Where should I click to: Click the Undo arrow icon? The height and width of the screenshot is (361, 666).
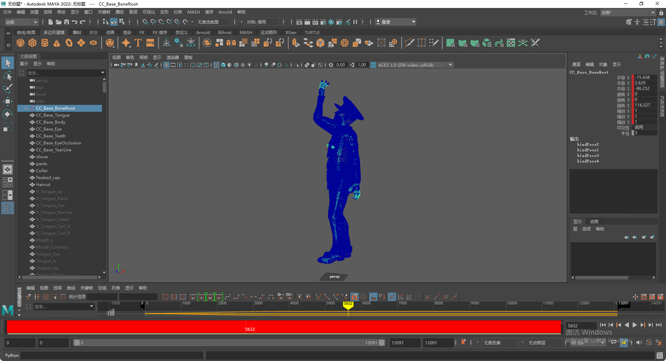click(75, 22)
